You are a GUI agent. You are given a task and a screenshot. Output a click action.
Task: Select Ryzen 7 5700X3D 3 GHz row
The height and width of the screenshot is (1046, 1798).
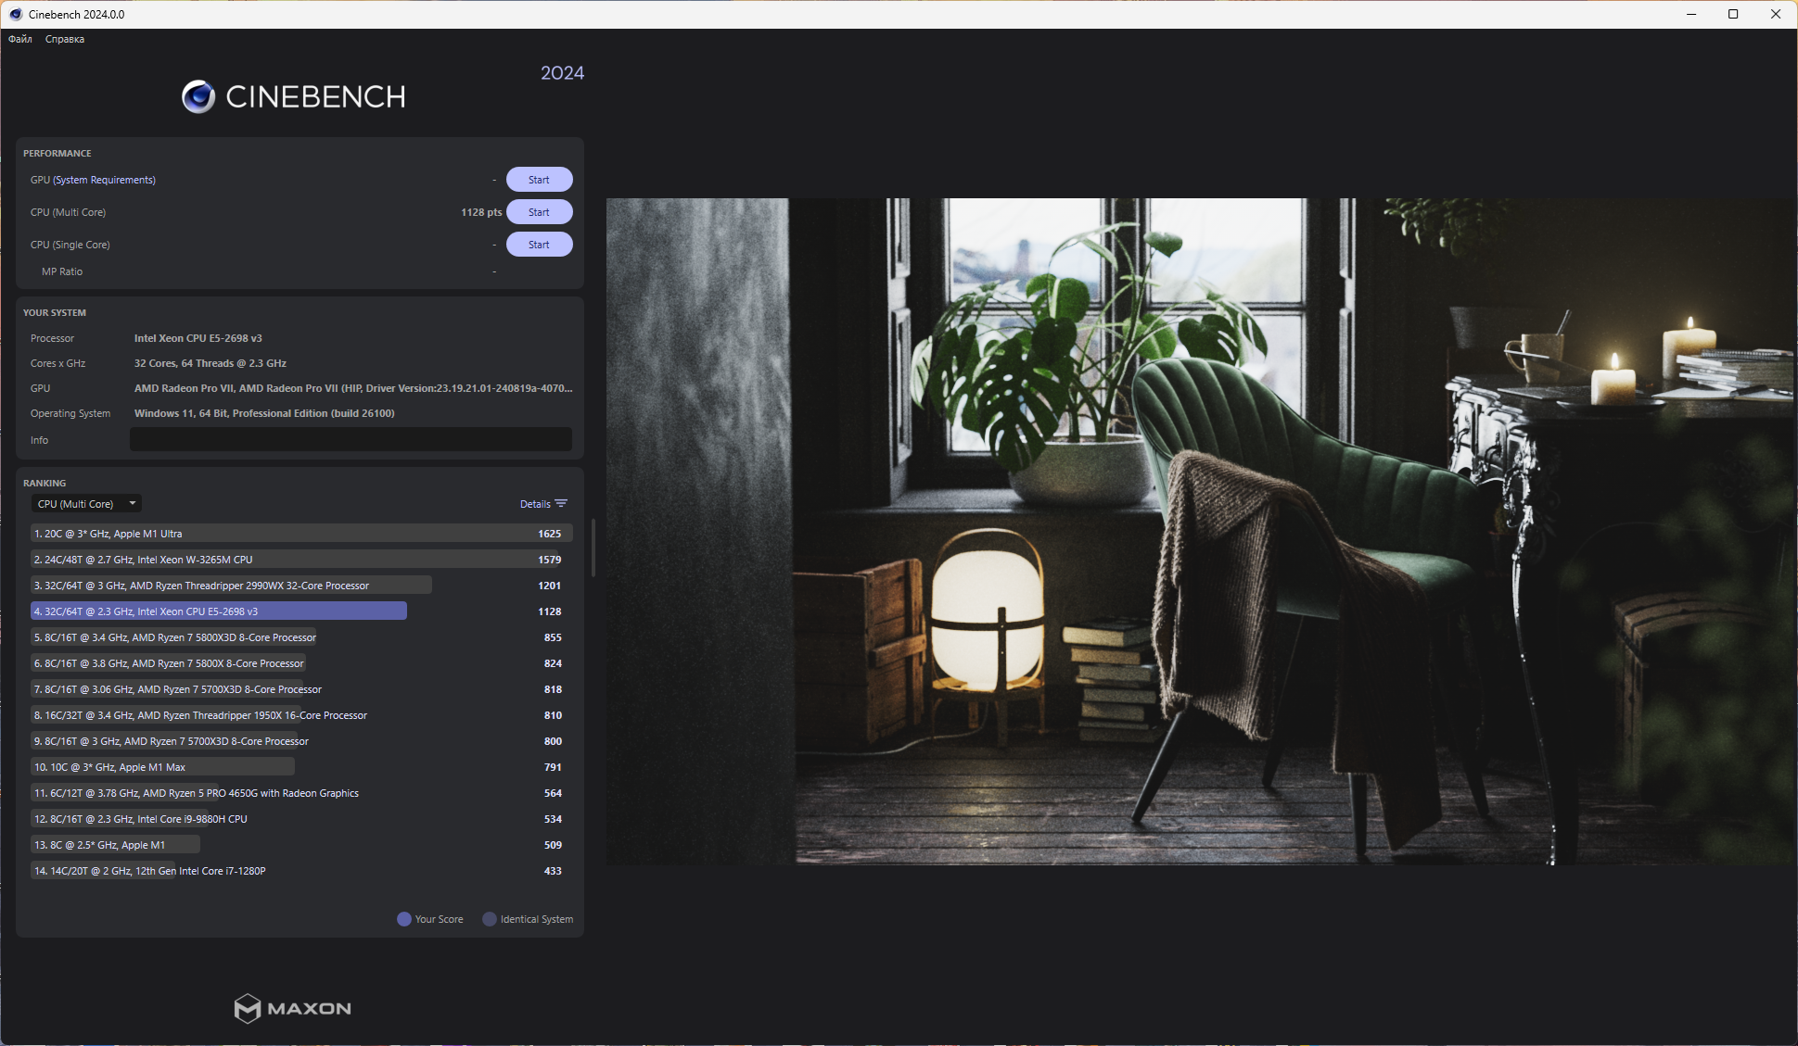301,741
